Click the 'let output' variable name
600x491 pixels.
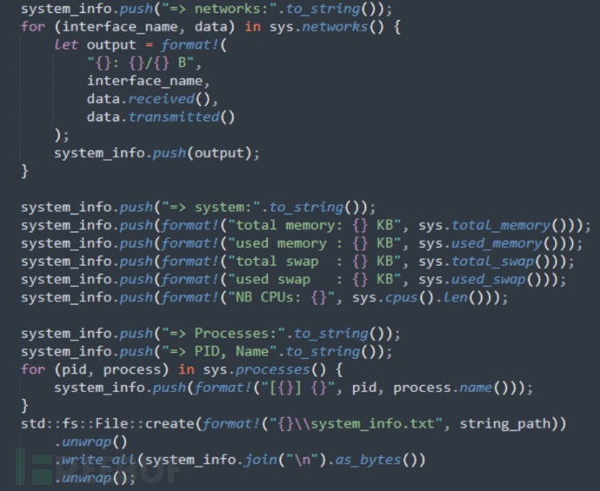pyautogui.click(x=111, y=44)
